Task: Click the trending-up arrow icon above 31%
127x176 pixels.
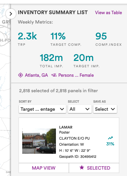Action: (110, 138)
